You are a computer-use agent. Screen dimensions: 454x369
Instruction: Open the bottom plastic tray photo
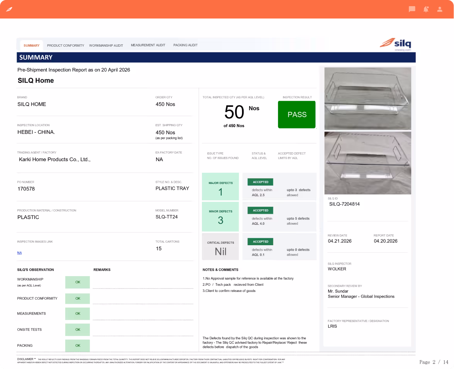coord(368,163)
